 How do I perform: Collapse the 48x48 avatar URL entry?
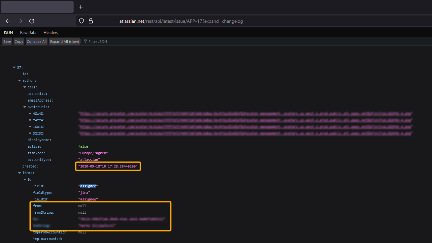tap(30, 113)
